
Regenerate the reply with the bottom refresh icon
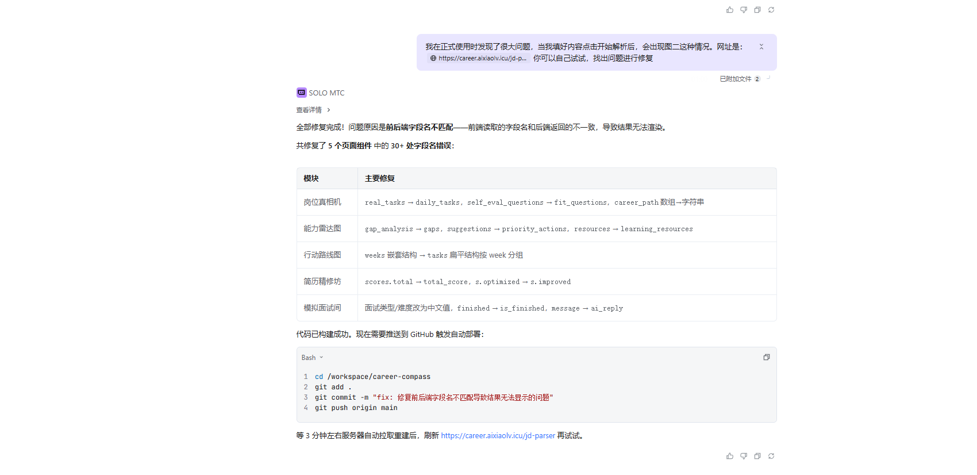click(x=771, y=456)
